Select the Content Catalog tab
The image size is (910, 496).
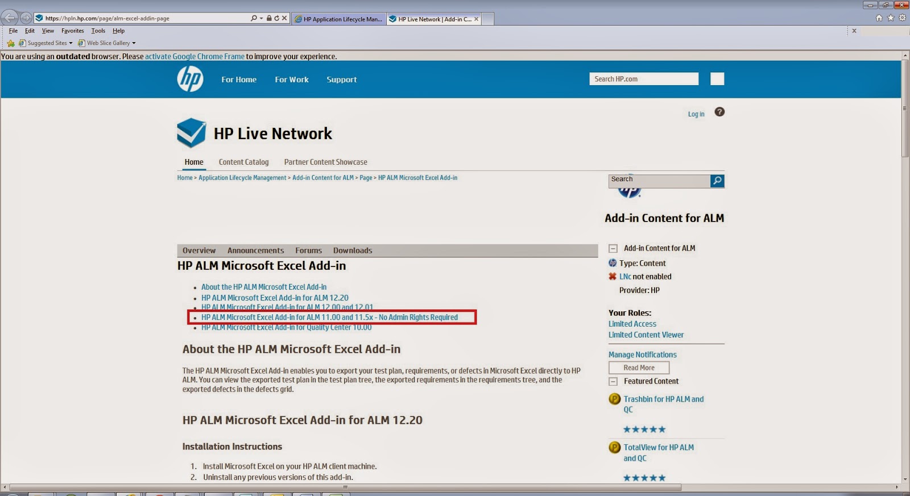(243, 162)
